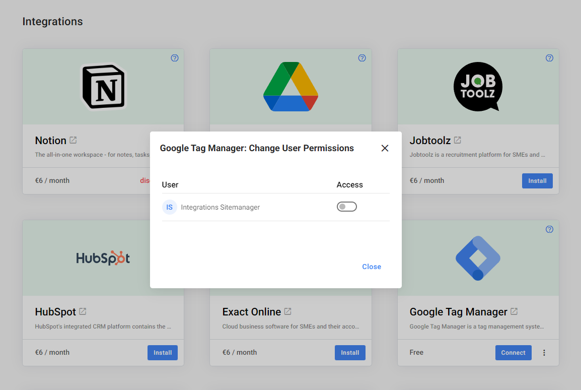This screenshot has width=581, height=390.
Task: Click the Google Drive logo
Action: click(x=291, y=87)
